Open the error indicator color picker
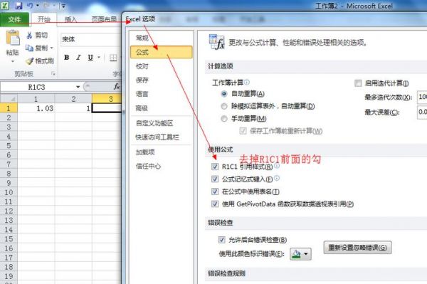 coord(300,254)
